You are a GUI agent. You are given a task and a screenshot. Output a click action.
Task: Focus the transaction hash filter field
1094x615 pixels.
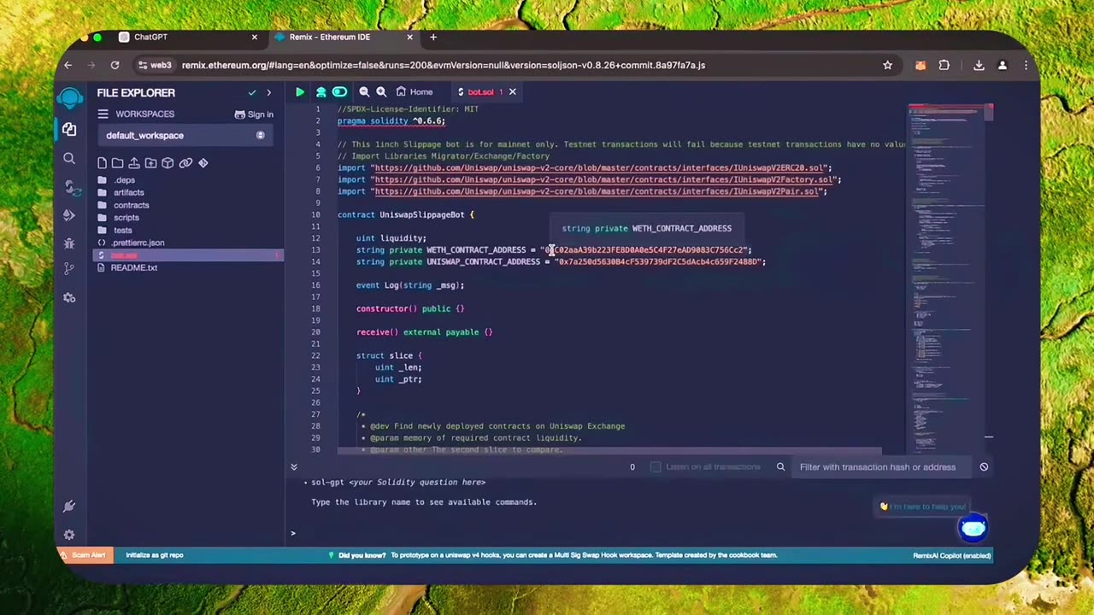[882, 467]
